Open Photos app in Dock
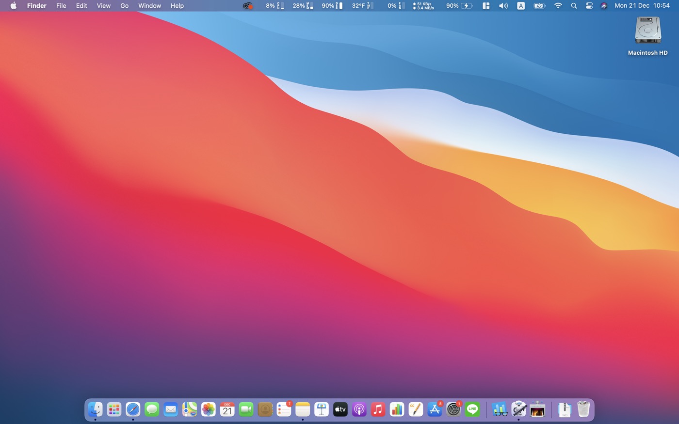The height and width of the screenshot is (424, 679). click(x=209, y=409)
